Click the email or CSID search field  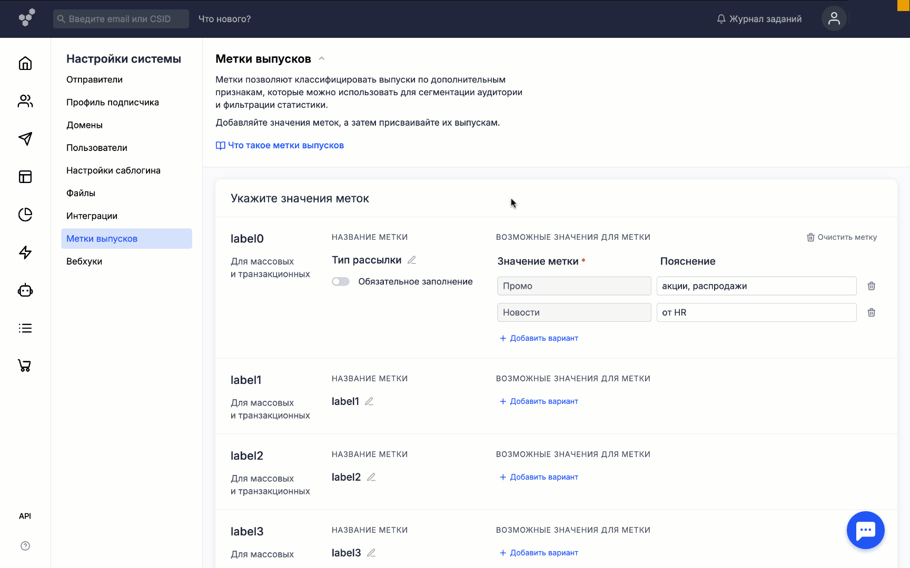[121, 19]
